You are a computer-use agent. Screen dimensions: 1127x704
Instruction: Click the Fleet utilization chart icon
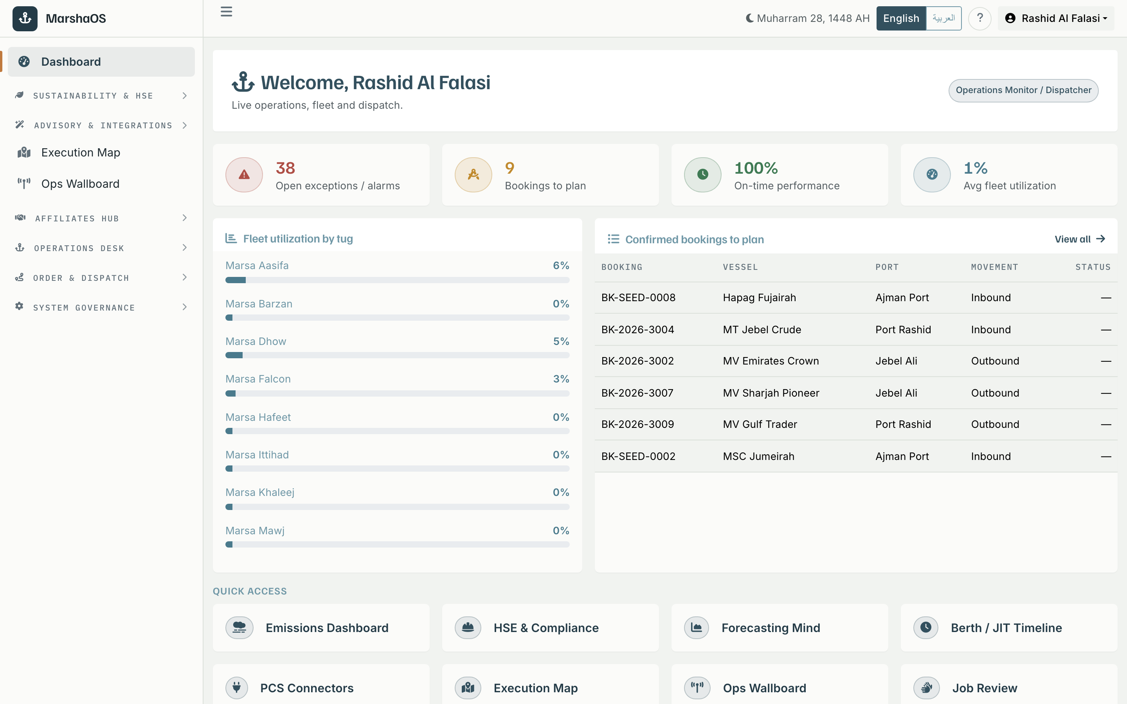(231, 239)
